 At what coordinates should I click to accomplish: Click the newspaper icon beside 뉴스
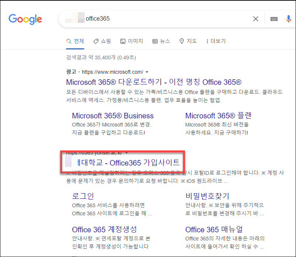155,41
